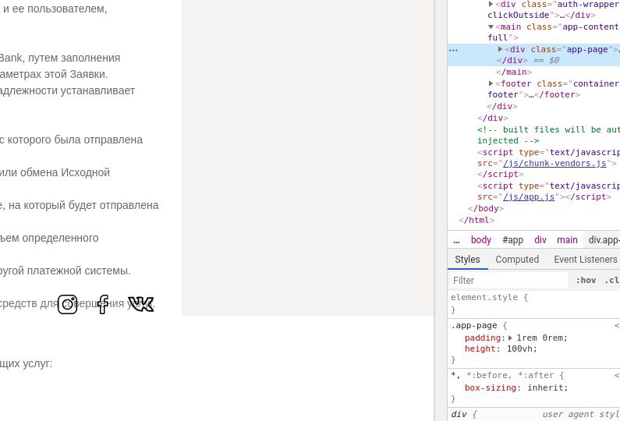
Task: Click the breadcrumb ellipsis before body
Action: pos(457,240)
